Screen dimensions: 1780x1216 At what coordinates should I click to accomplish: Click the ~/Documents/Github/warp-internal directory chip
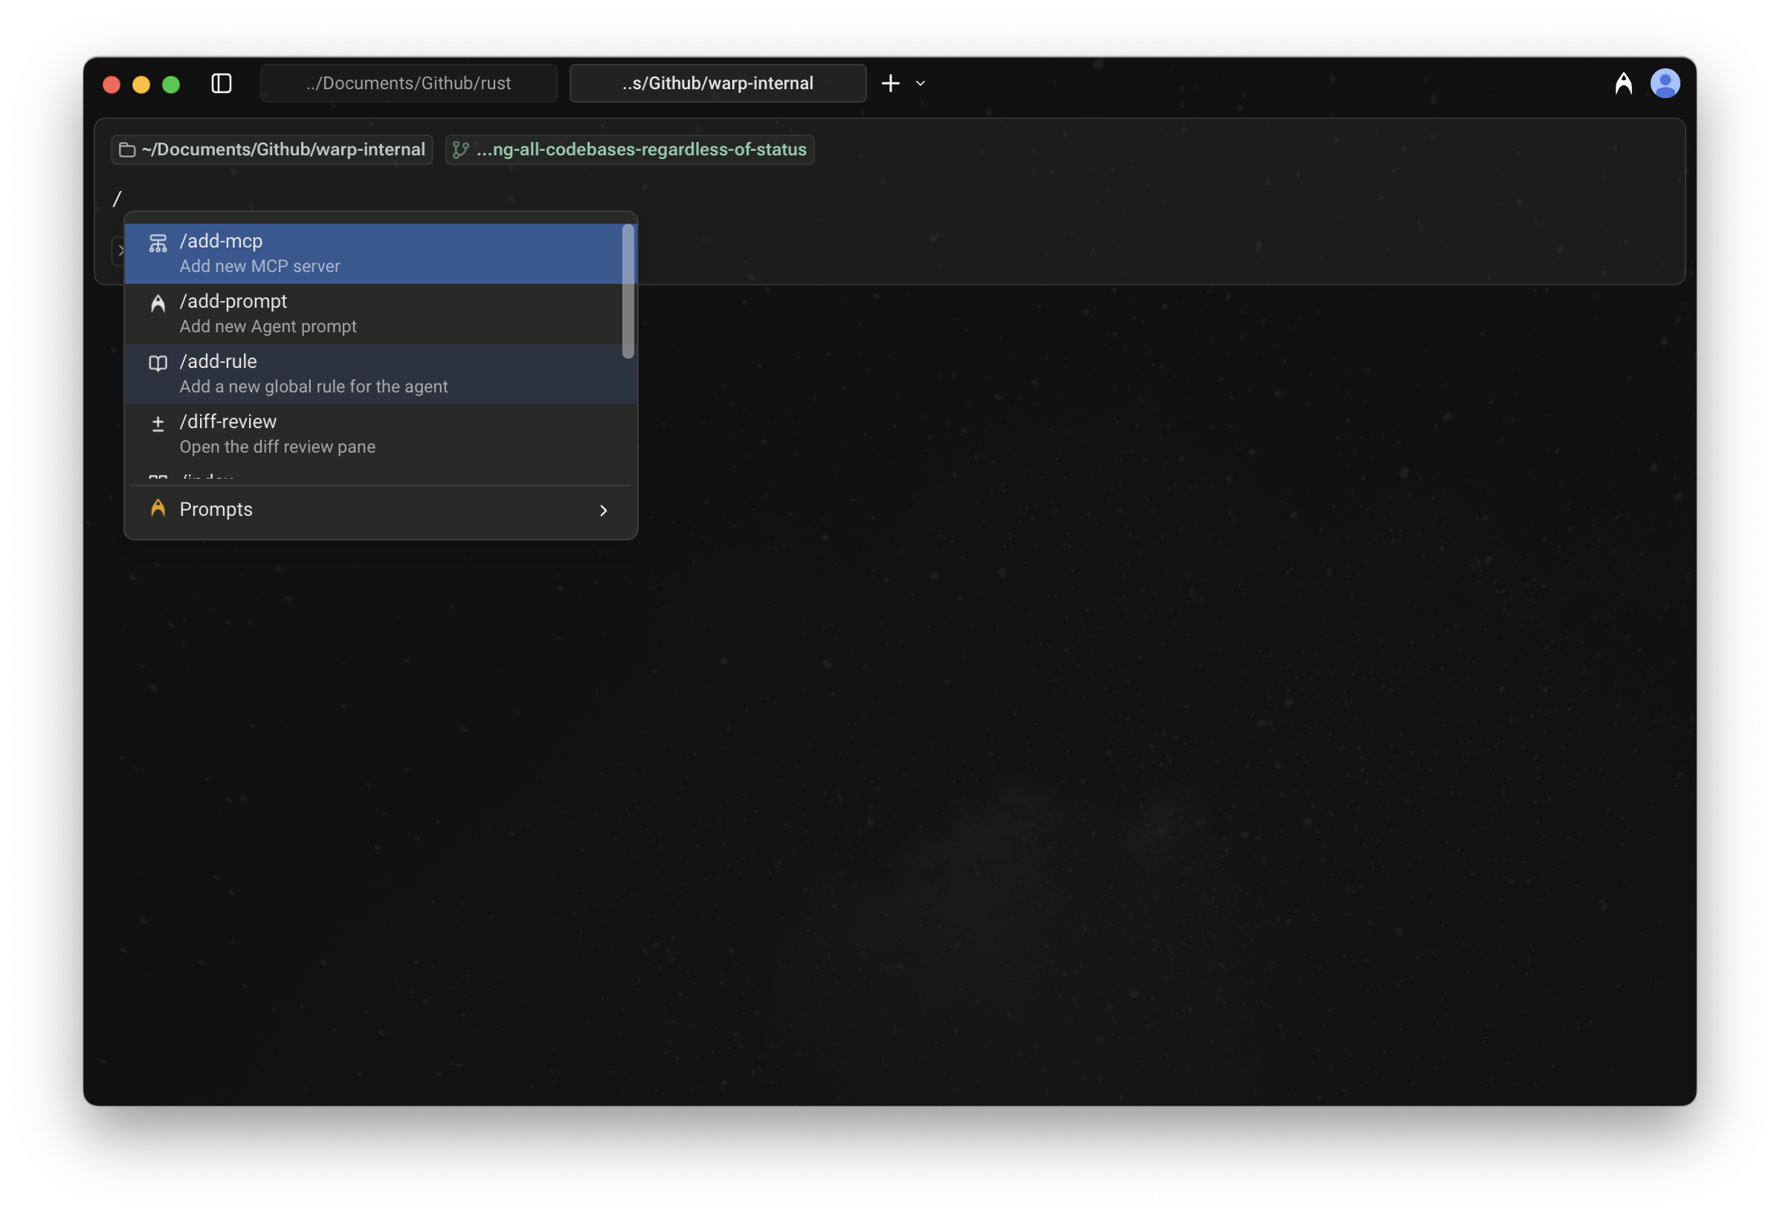(272, 150)
